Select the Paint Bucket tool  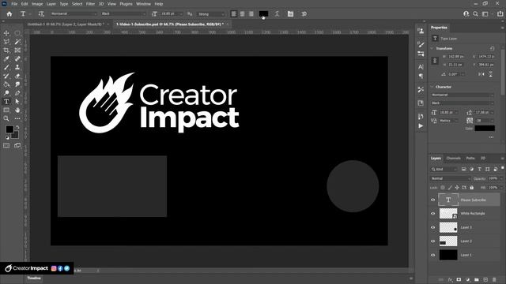[6, 84]
